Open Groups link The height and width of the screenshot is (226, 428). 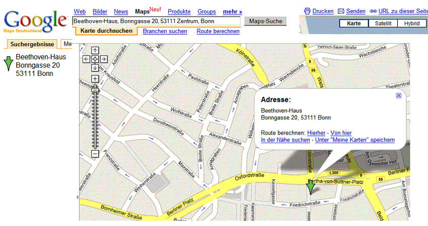tap(206, 12)
